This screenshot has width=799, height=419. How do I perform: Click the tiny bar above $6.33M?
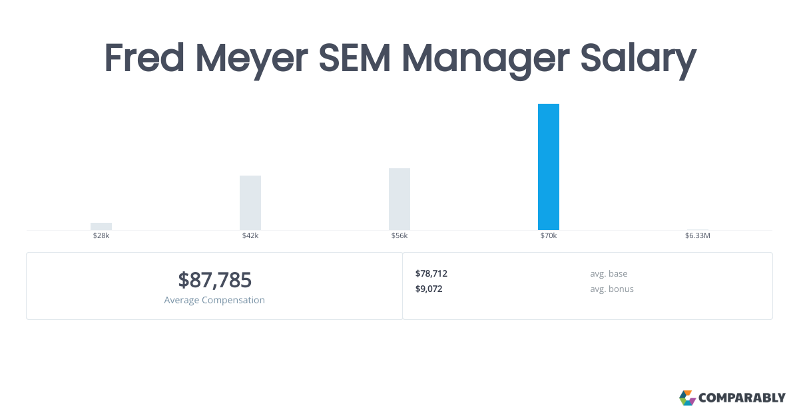[698, 229]
